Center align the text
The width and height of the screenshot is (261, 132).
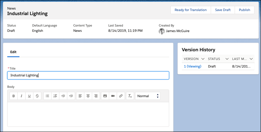(x=88, y=96)
